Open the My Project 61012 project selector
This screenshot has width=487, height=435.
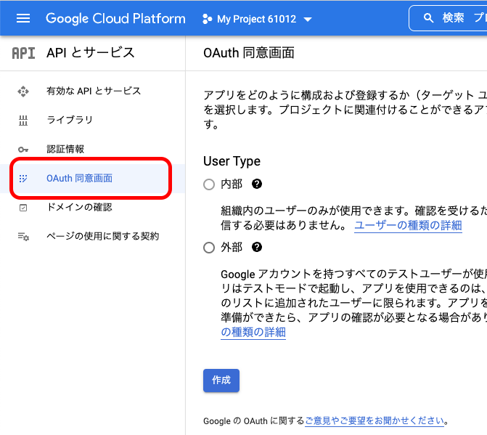(x=257, y=19)
